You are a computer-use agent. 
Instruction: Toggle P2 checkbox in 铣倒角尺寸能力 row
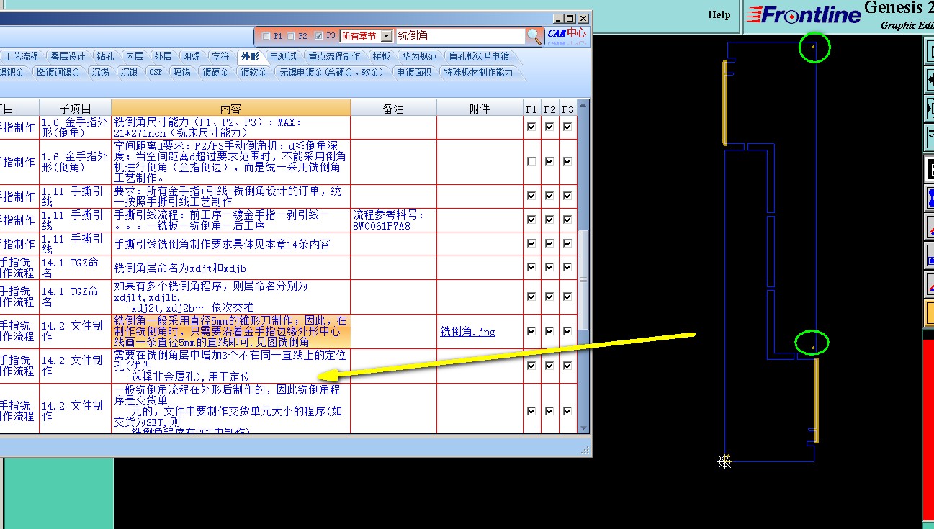pos(549,127)
